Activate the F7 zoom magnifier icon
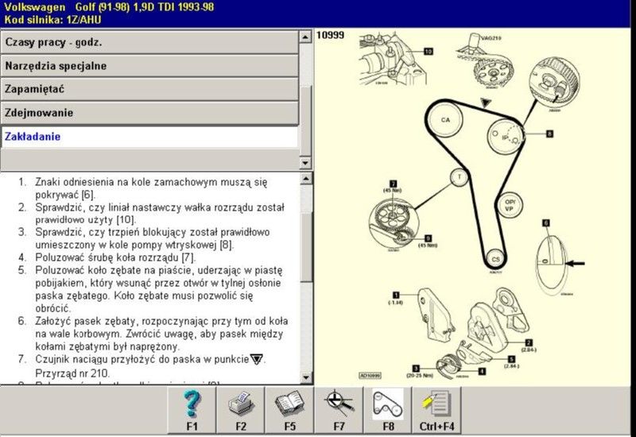This screenshot has width=636, height=437. tap(339, 409)
